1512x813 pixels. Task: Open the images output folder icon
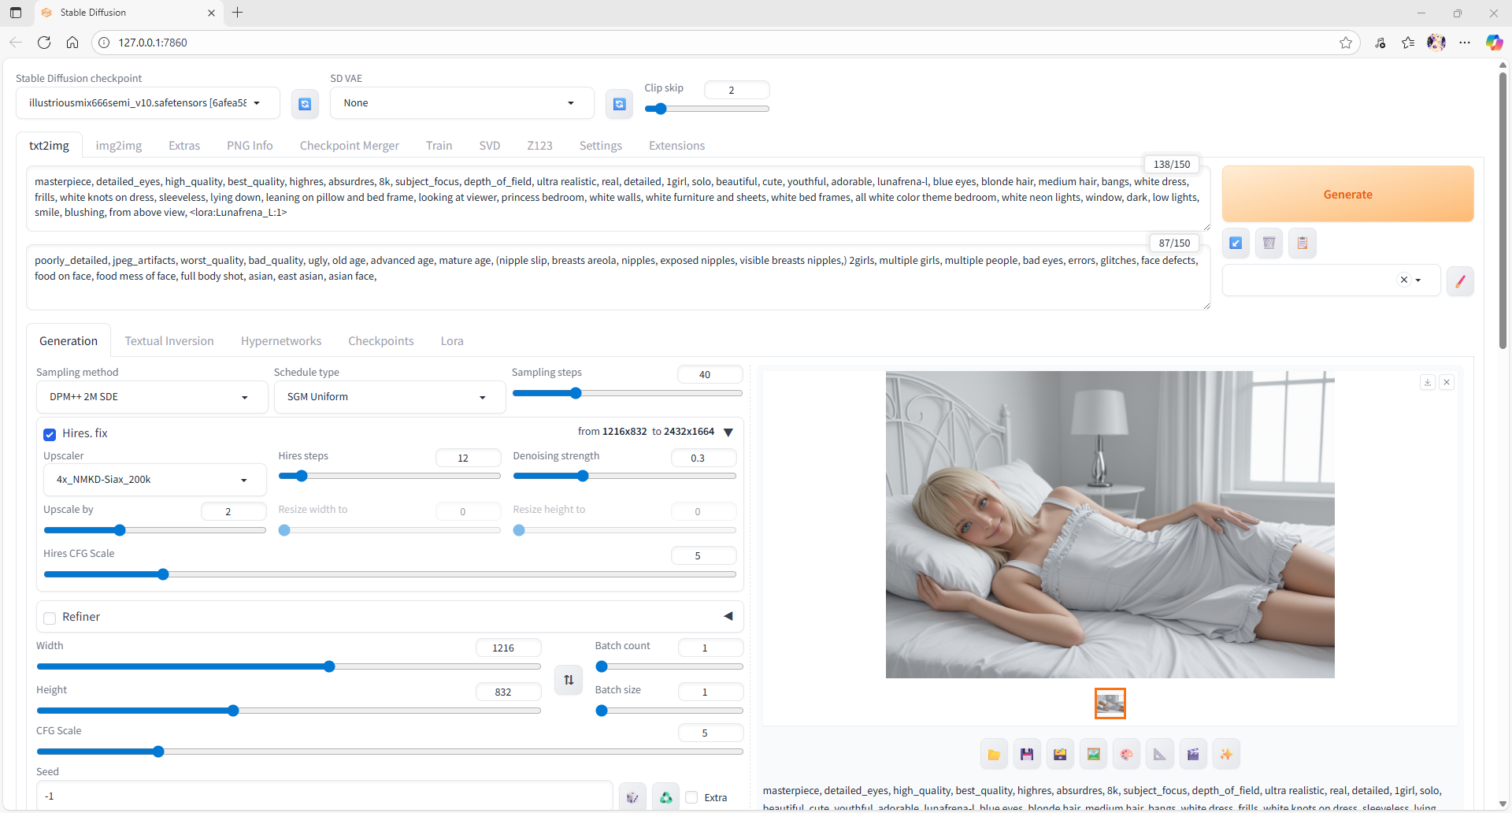(994, 755)
